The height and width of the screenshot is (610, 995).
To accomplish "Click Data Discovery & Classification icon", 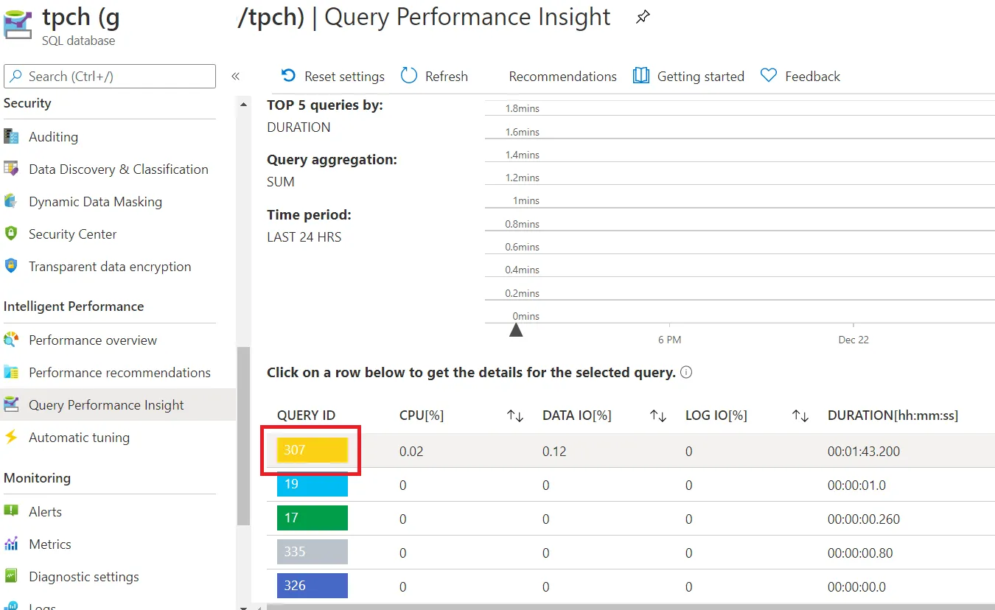I will [x=11, y=169].
